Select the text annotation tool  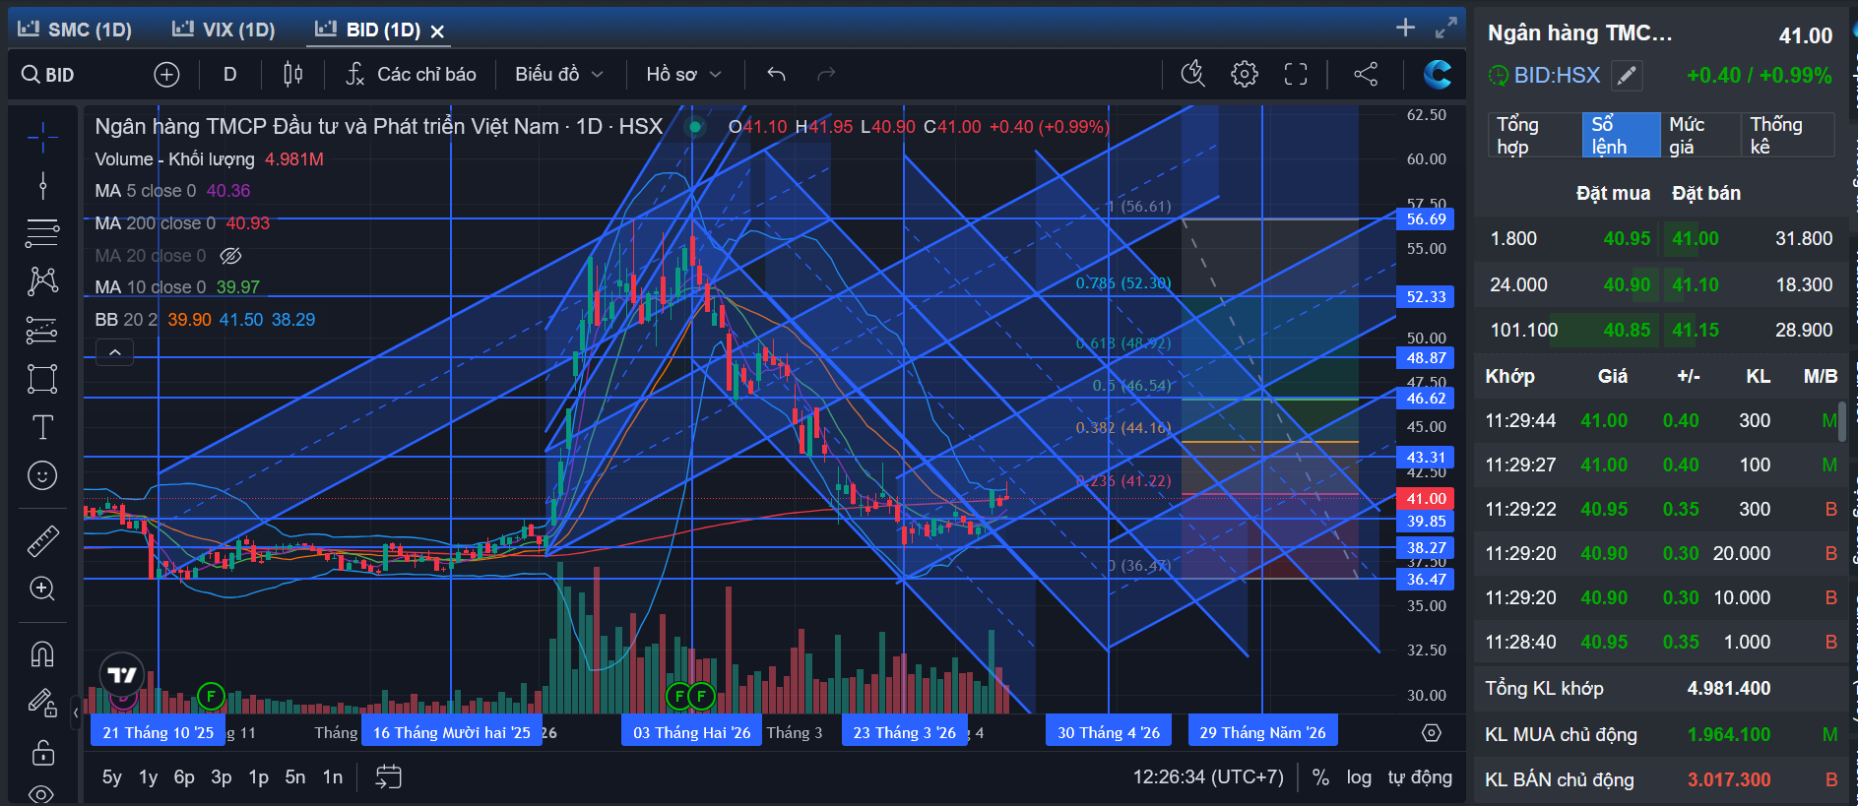42,427
